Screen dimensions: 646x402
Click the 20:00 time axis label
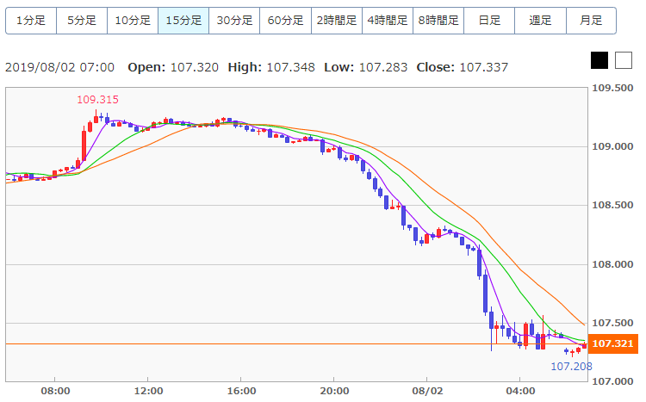(x=334, y=391)
